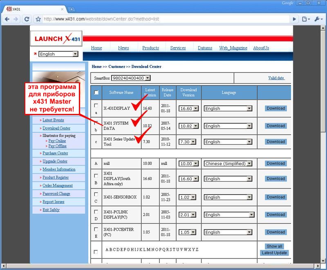
Task: Open the browser page menu icon
Action: [306, 19]
